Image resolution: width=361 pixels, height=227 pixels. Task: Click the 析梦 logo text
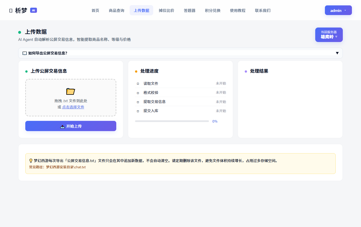tap(21, 10)
